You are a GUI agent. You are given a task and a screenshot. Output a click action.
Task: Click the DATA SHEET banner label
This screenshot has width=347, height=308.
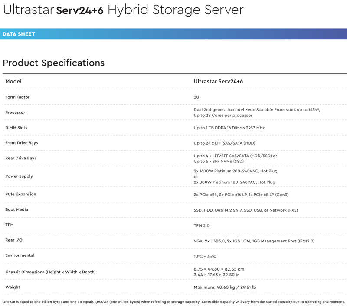coord(19,34)
